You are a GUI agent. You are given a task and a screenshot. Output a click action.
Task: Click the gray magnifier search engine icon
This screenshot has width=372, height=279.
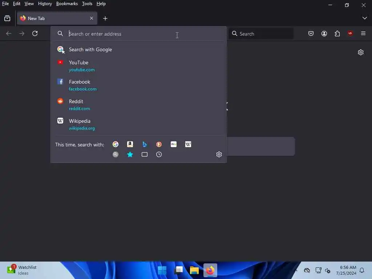pyautogui.click(x=116, y=154)
